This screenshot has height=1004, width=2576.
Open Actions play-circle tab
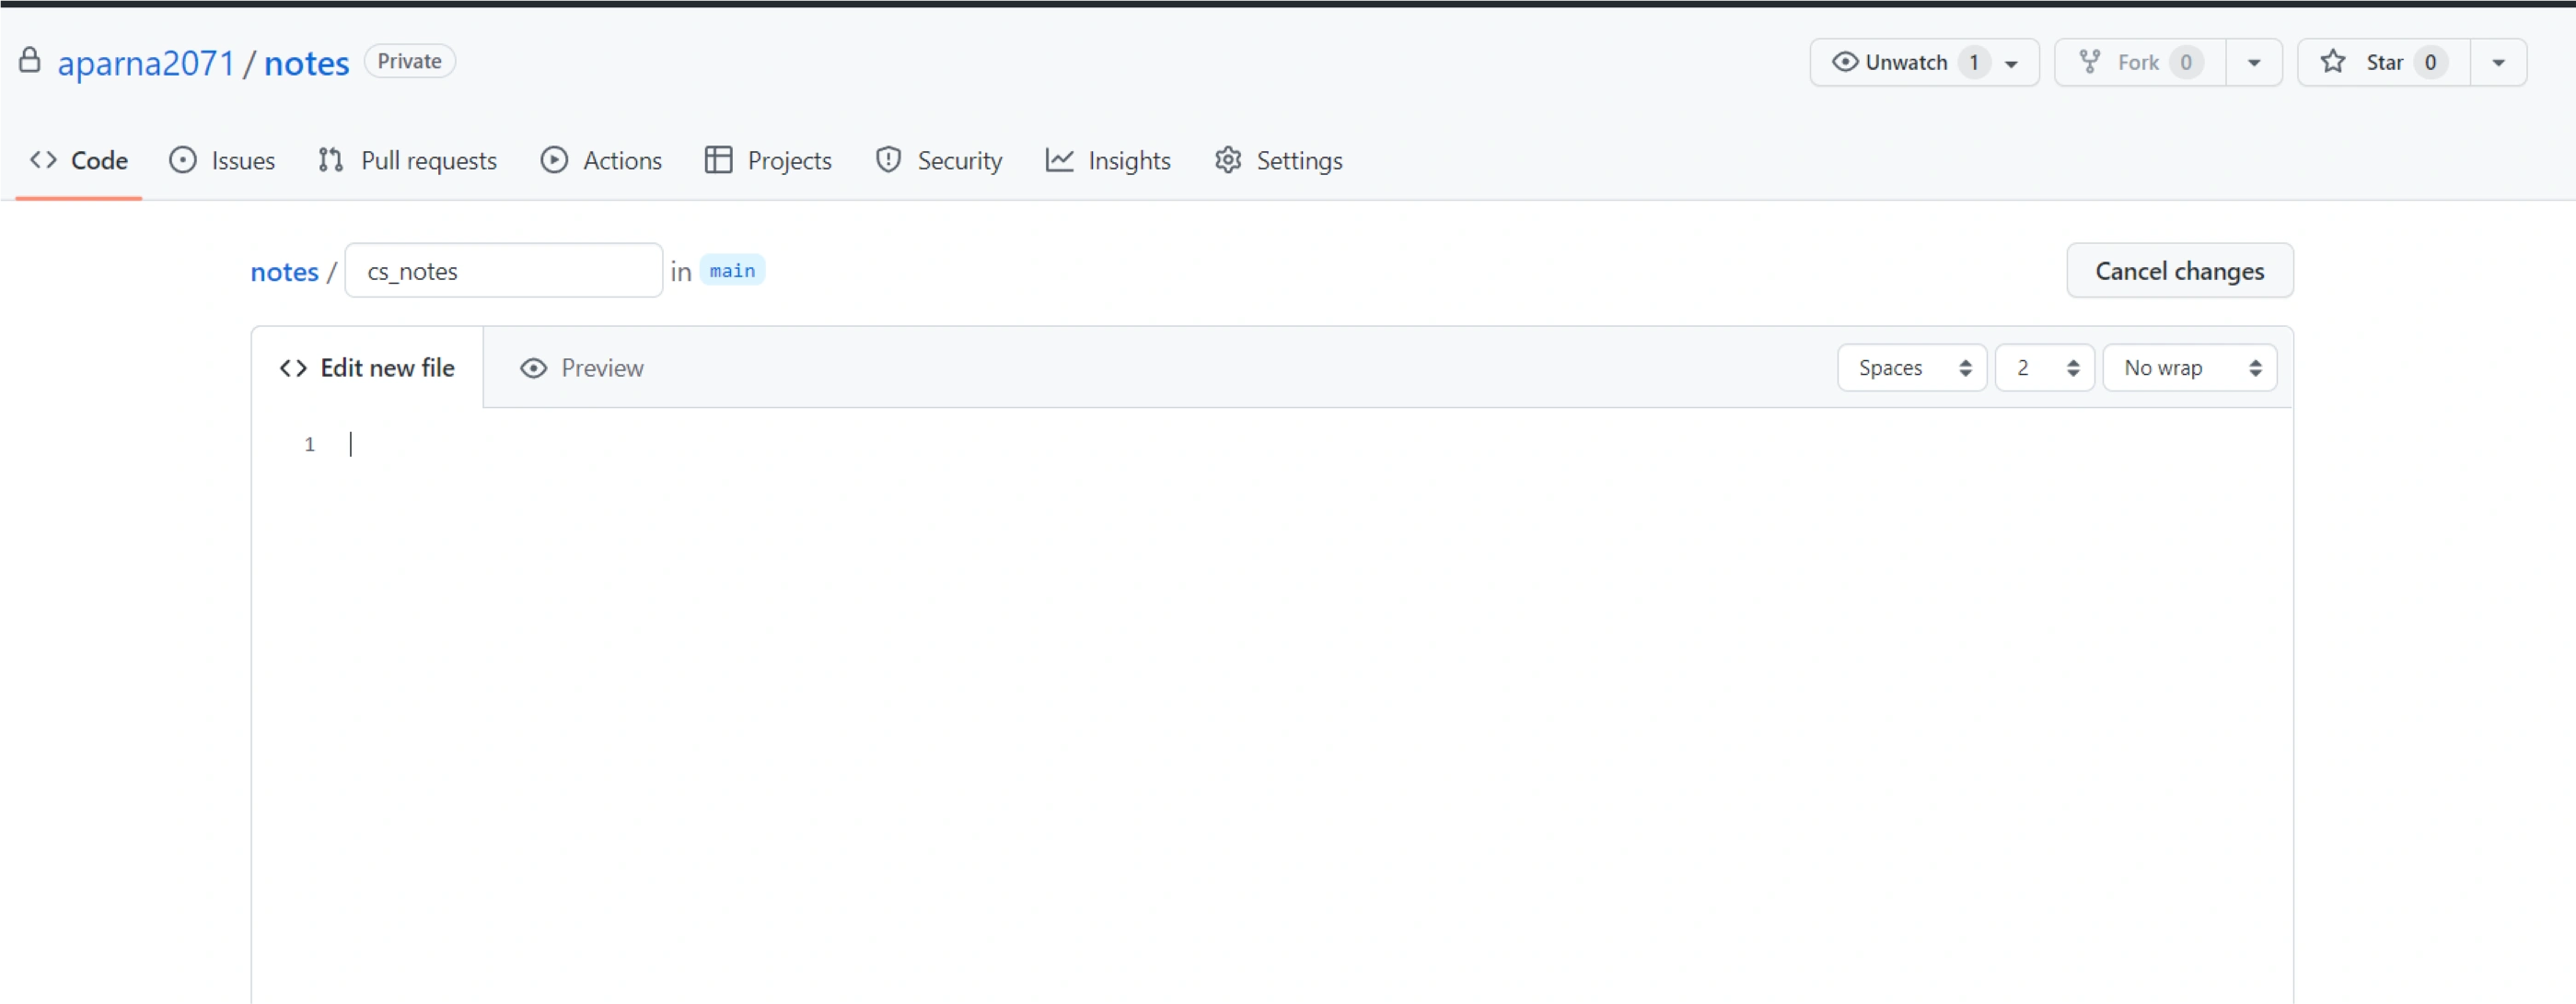[x=601, y=160]
